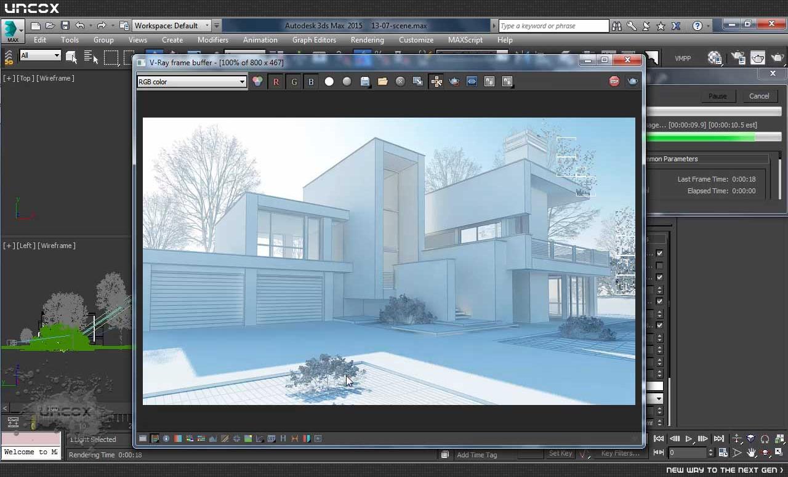Open the Modifiers menu
The width and height of the screenshot is (788, 477).
click(213, 40)
